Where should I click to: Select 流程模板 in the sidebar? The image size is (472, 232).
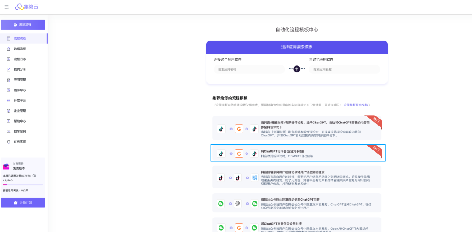[x=24, y=38]
